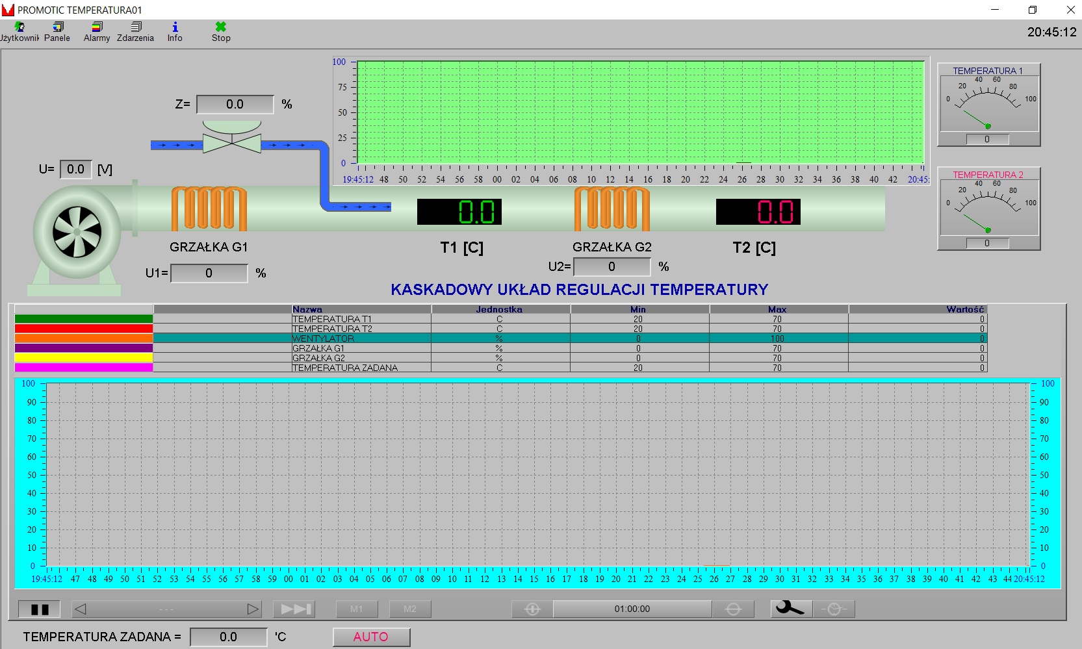Open the Panele toolbar icon
Image resolution: width=1082 pixels, height=649 pixels.
click(x=58, y=27)
